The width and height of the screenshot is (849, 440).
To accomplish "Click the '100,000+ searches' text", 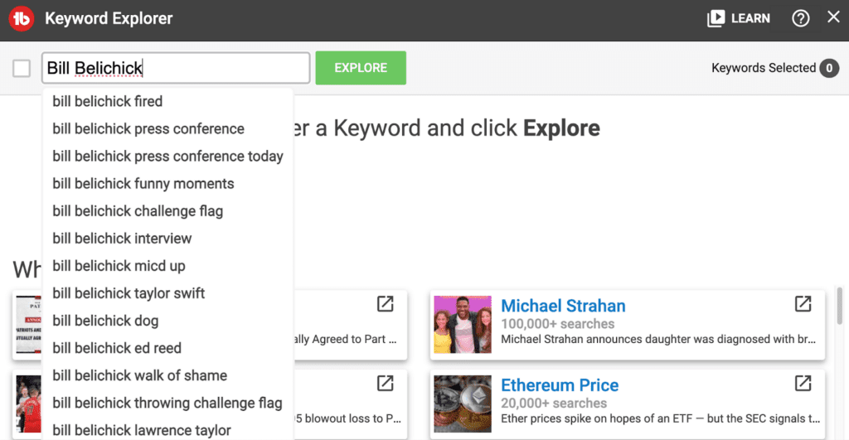I will click(x=558, y=324).
